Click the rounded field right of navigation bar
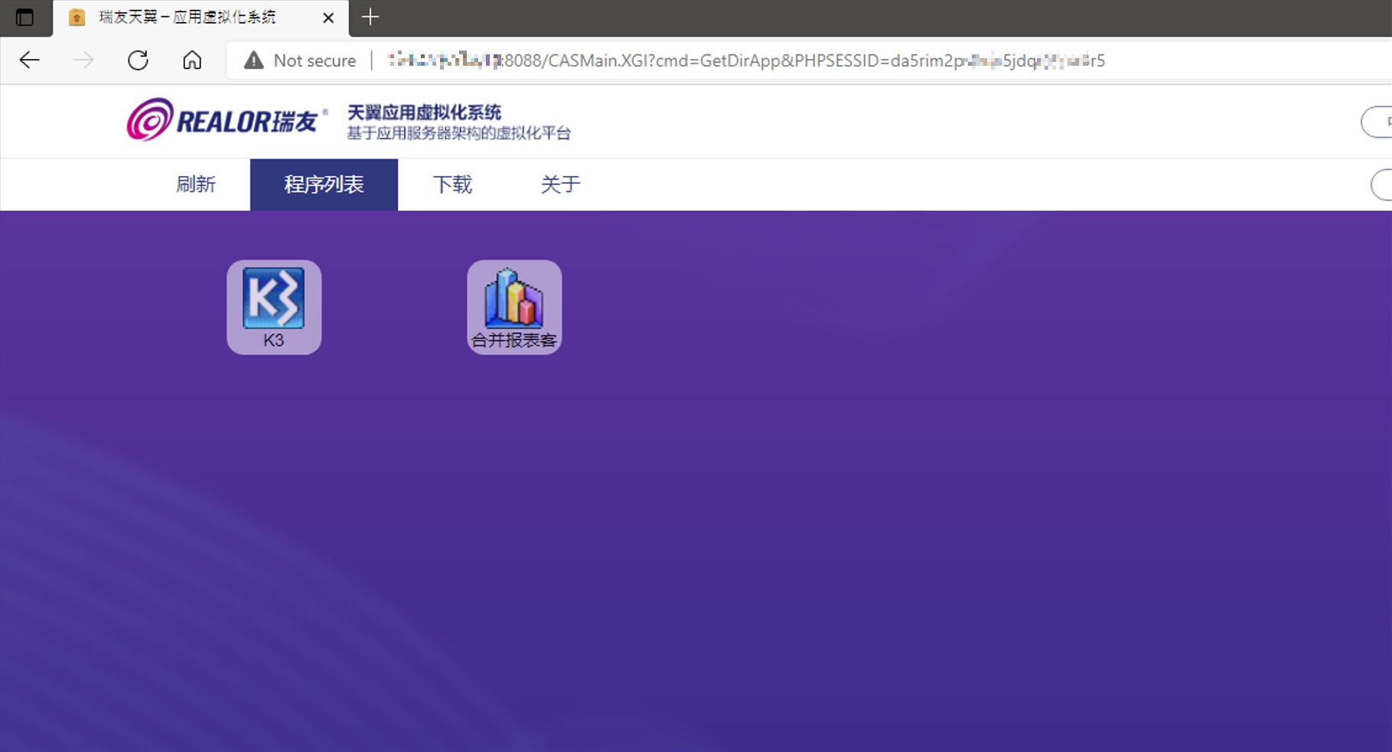The width and height of the screenshot is (1392, 752). (x=1382, y=184)
